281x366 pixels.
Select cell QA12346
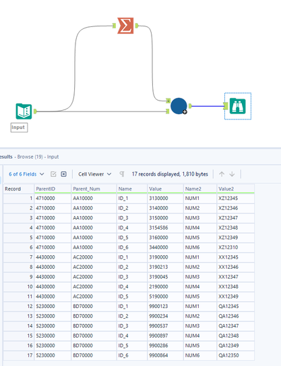click(x=236, y=316)
